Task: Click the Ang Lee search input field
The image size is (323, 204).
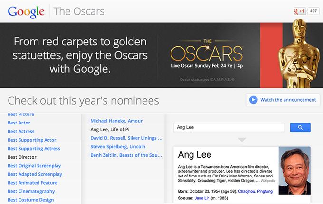Action: (x=230, y=127)
